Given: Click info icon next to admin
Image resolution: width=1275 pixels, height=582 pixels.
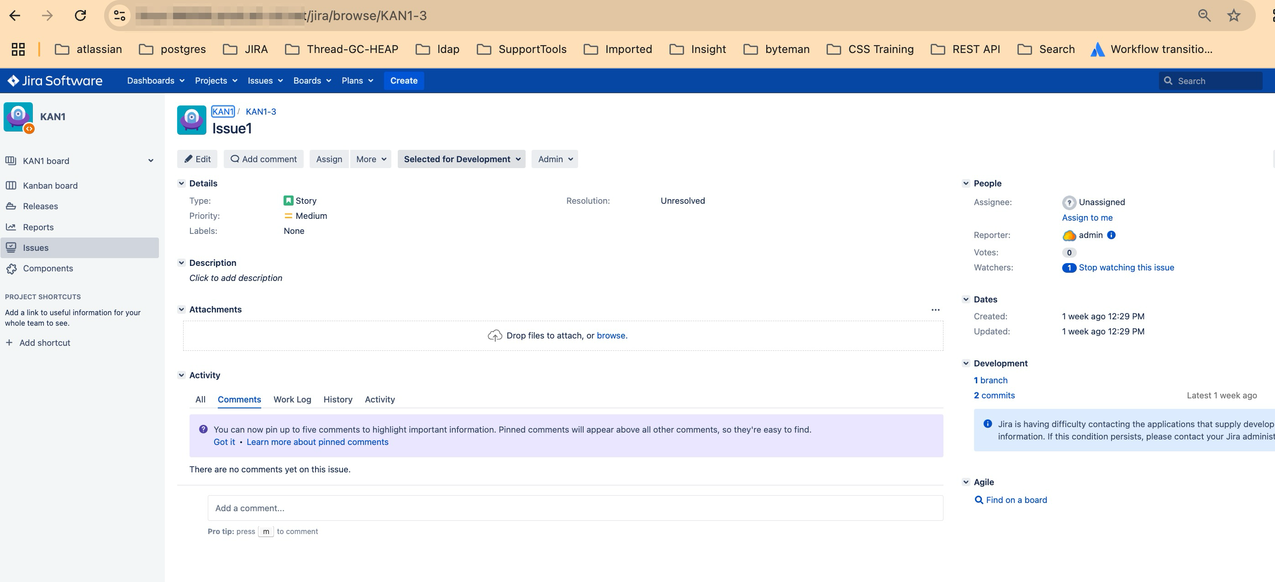Looking at the screenshot, I should pyautogui.click(x=1111, y=235).
